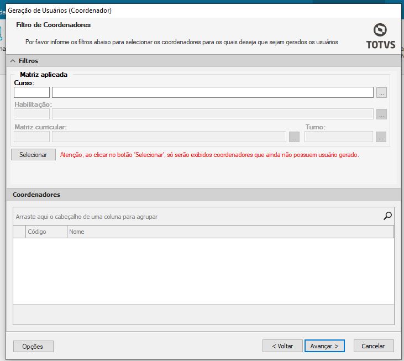This screenshot has width=404, height=361.
Task: Click the column grouping drop area
Action: pyautogui.click(x=193, y=217)
